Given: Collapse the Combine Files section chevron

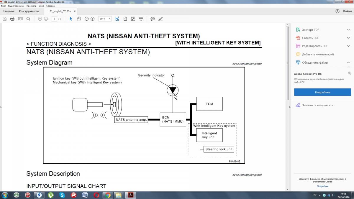Looking at the screenshot, I should [x=348, y=63].
